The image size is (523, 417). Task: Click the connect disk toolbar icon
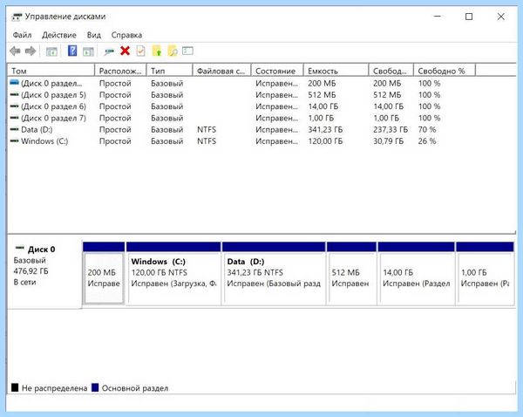[x=109, y=51]
